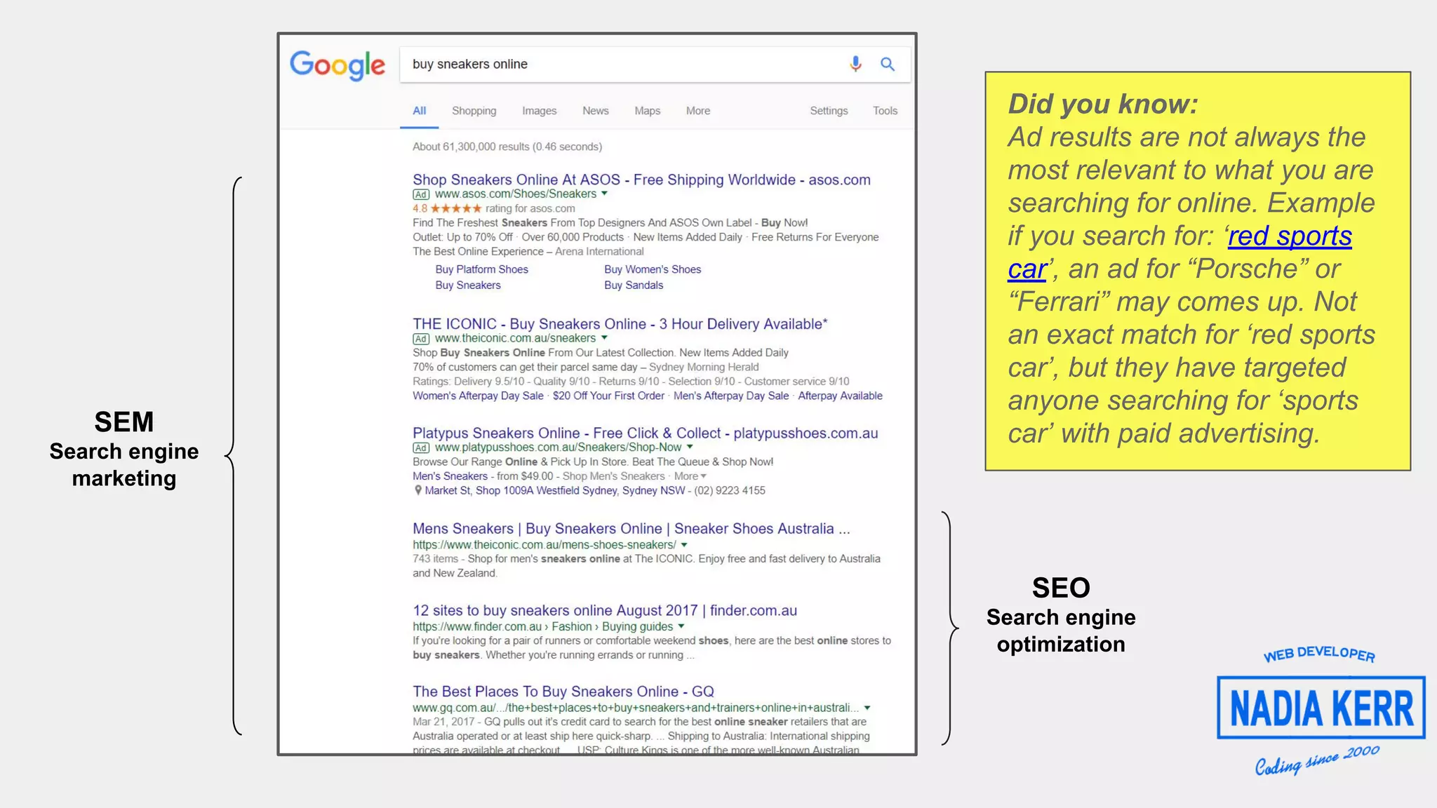This screenshot has width=1437, height=808.
Task: Click the Ad badge next to platypusshoes.com.au URL
Action: click(421, 447)
